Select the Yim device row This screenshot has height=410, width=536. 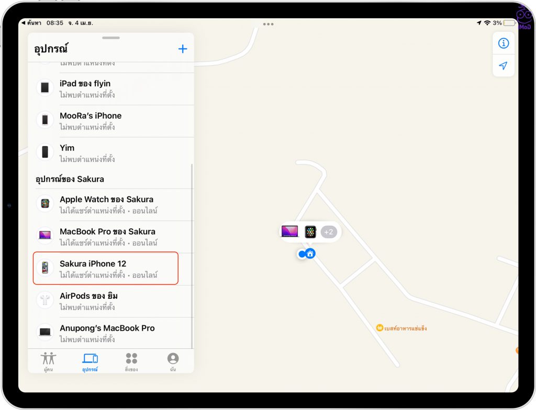coord(110,153)
